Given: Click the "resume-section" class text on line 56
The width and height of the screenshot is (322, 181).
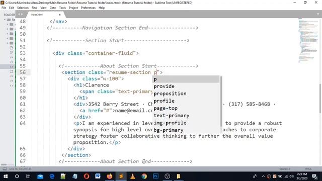Looking at the screenshot, I should click(x=130, y=72).
